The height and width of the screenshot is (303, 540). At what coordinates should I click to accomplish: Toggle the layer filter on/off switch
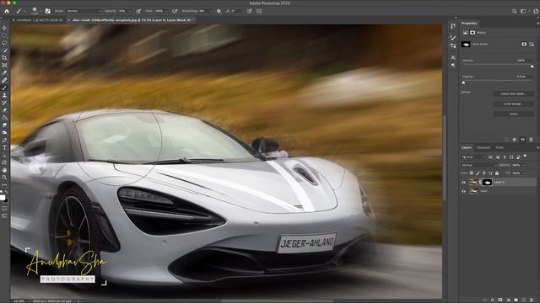coord(525,157)
